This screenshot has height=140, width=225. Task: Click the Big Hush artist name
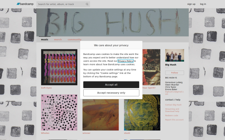click(x=171, y=65)
